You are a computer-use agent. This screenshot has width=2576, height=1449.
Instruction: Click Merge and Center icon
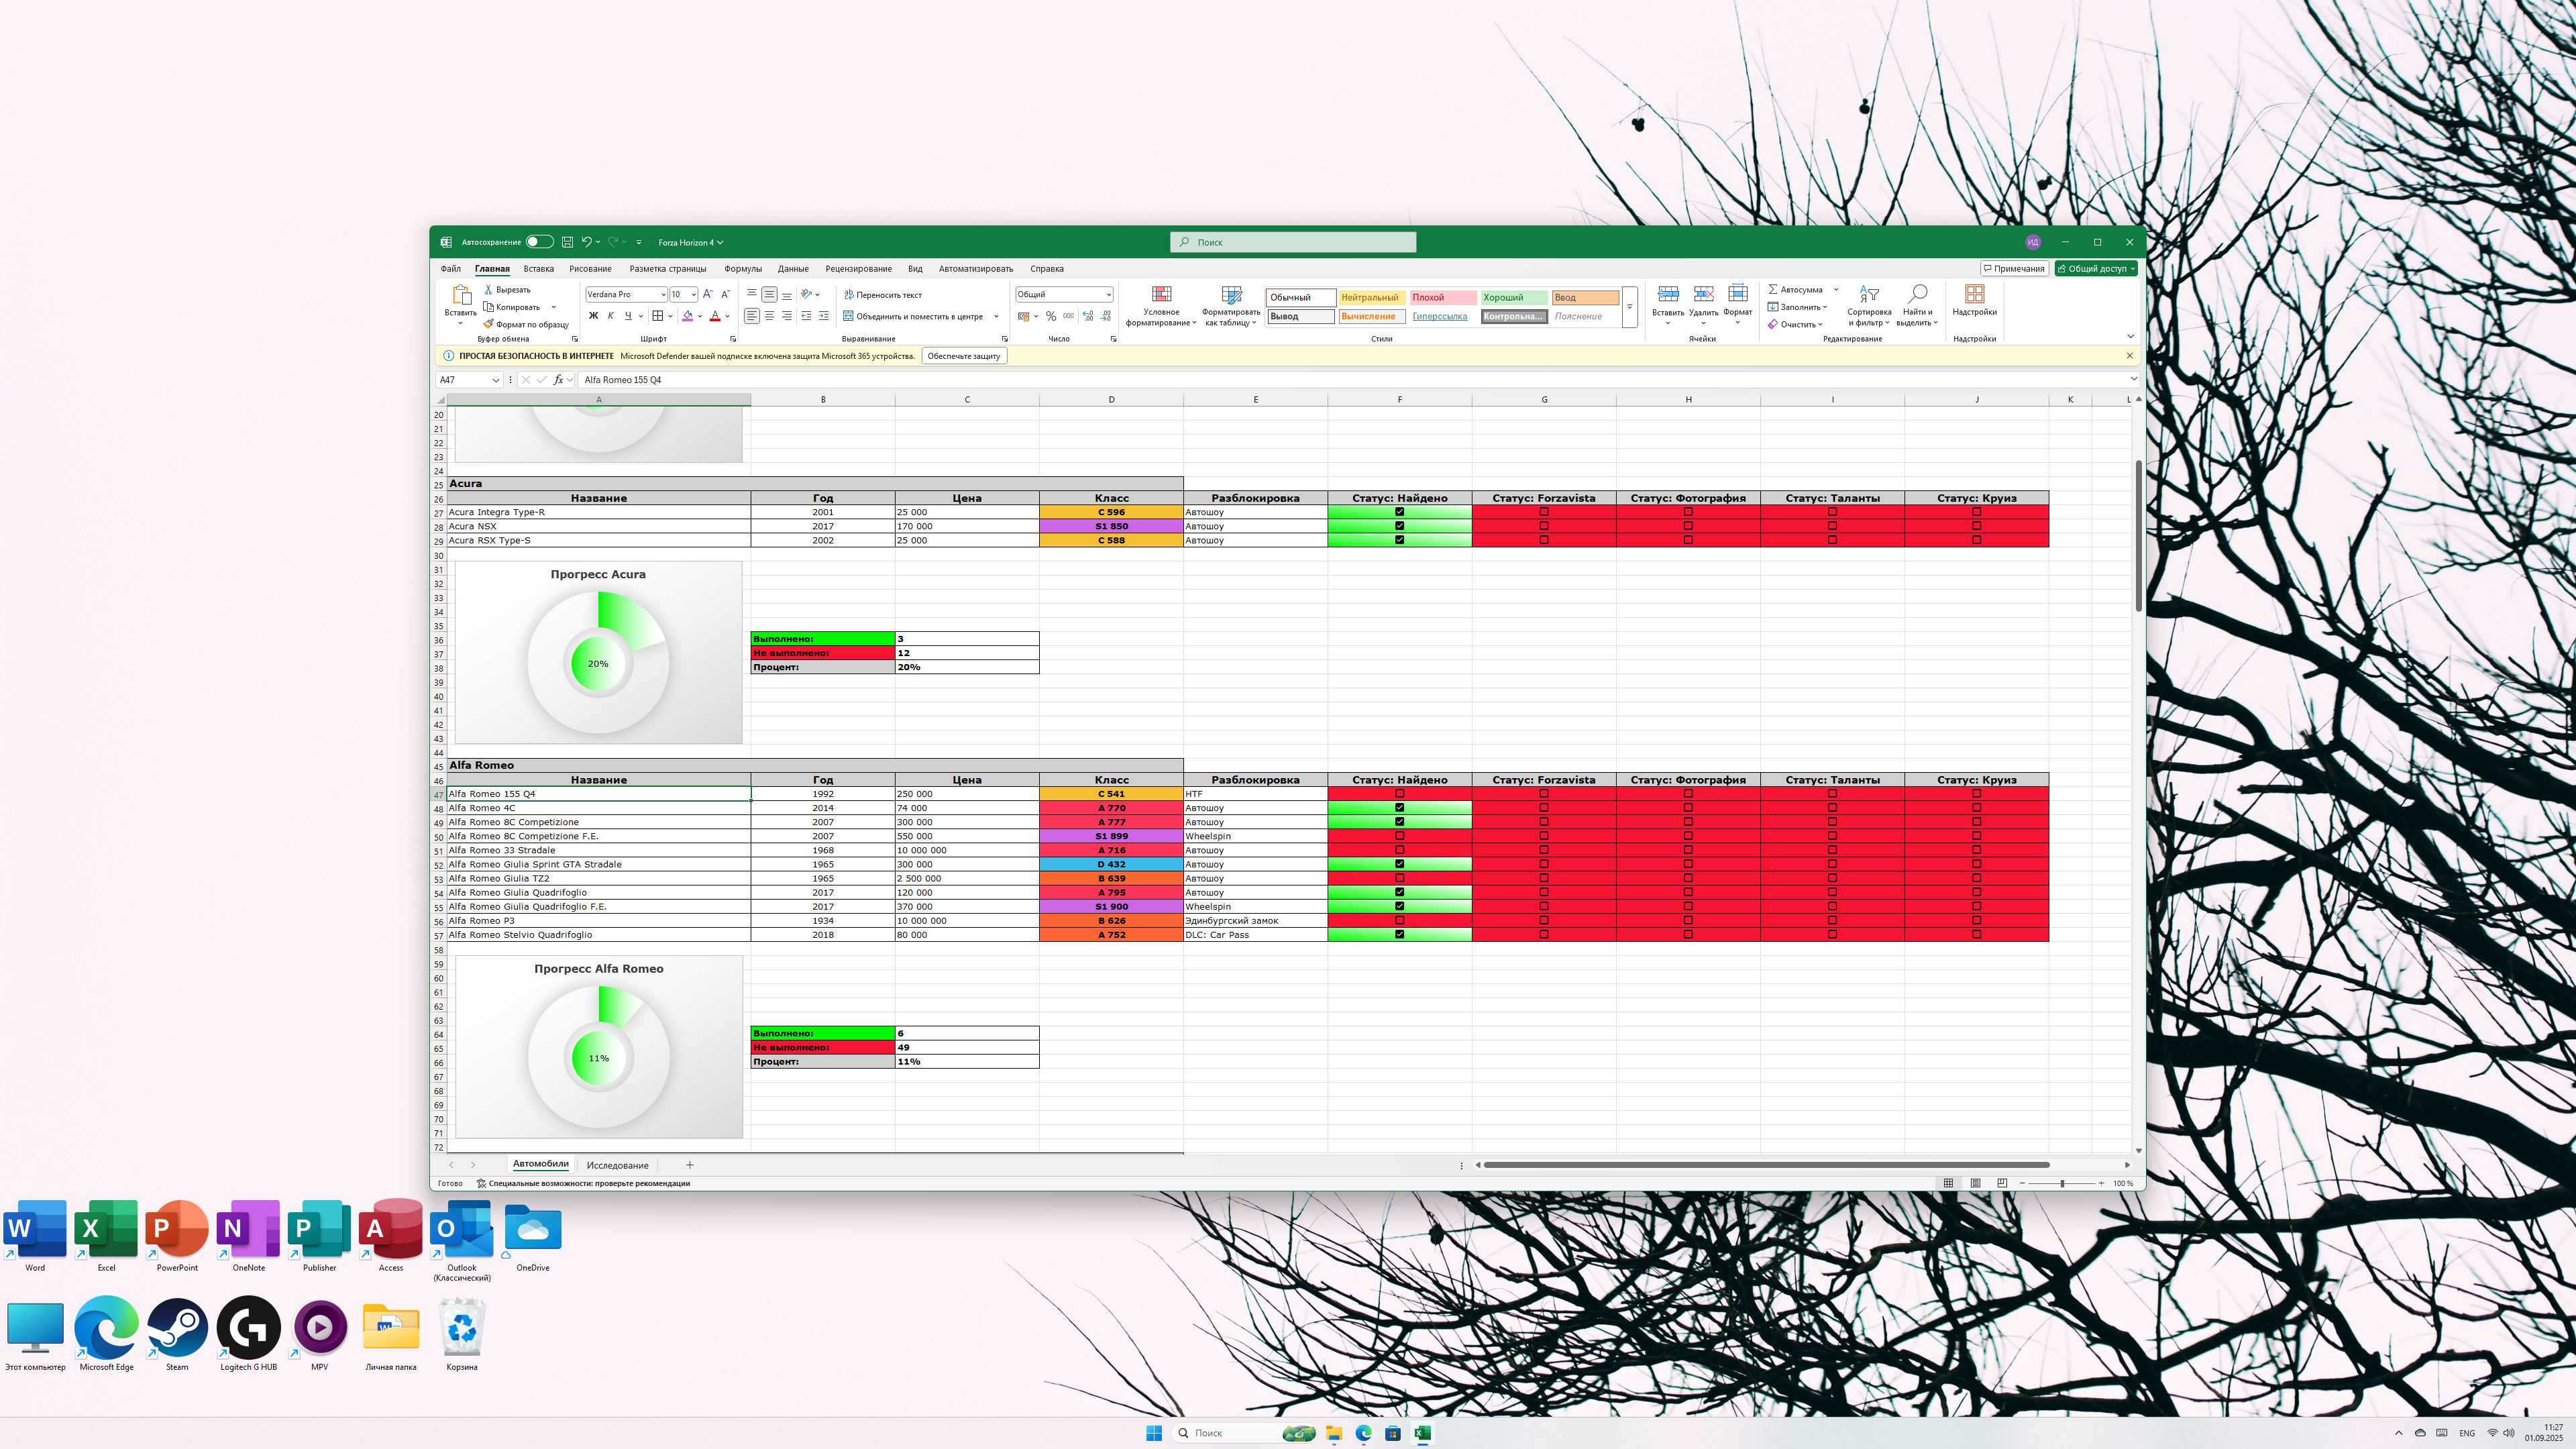pyautogui.click(x=848, y=316)
